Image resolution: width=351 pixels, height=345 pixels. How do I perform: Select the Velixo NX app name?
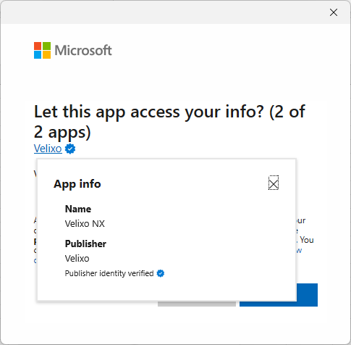(x=85, y=224)
